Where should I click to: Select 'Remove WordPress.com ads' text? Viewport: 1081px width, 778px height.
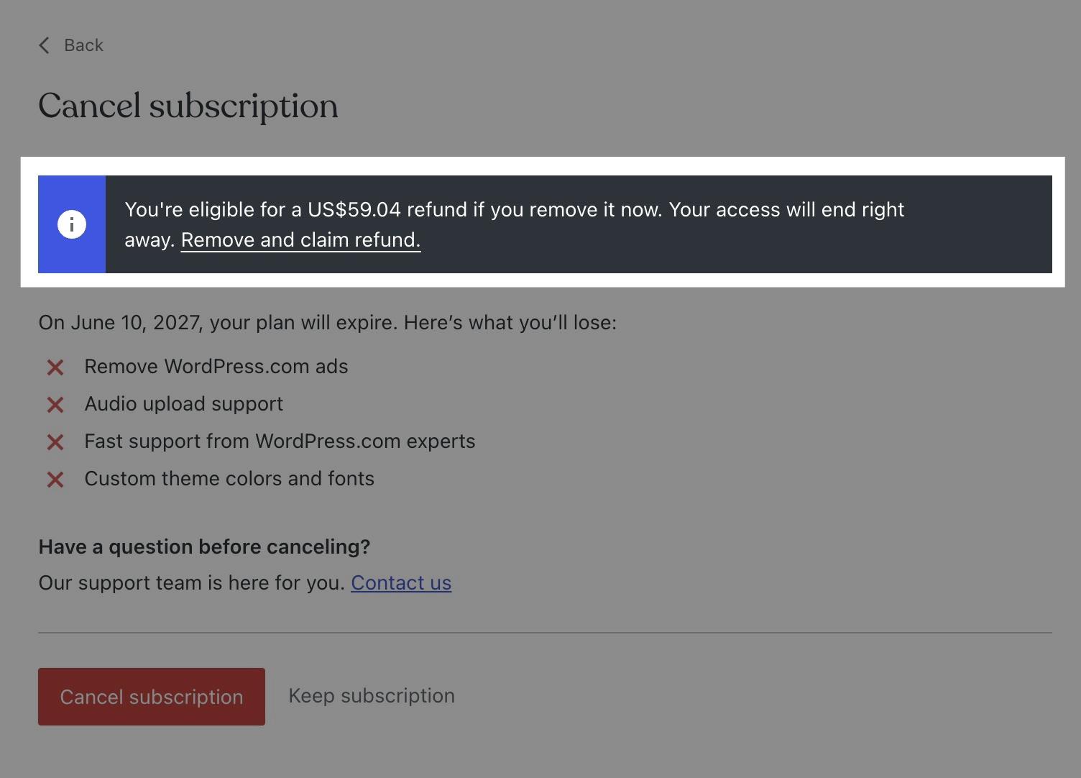(x=216, y=367)
